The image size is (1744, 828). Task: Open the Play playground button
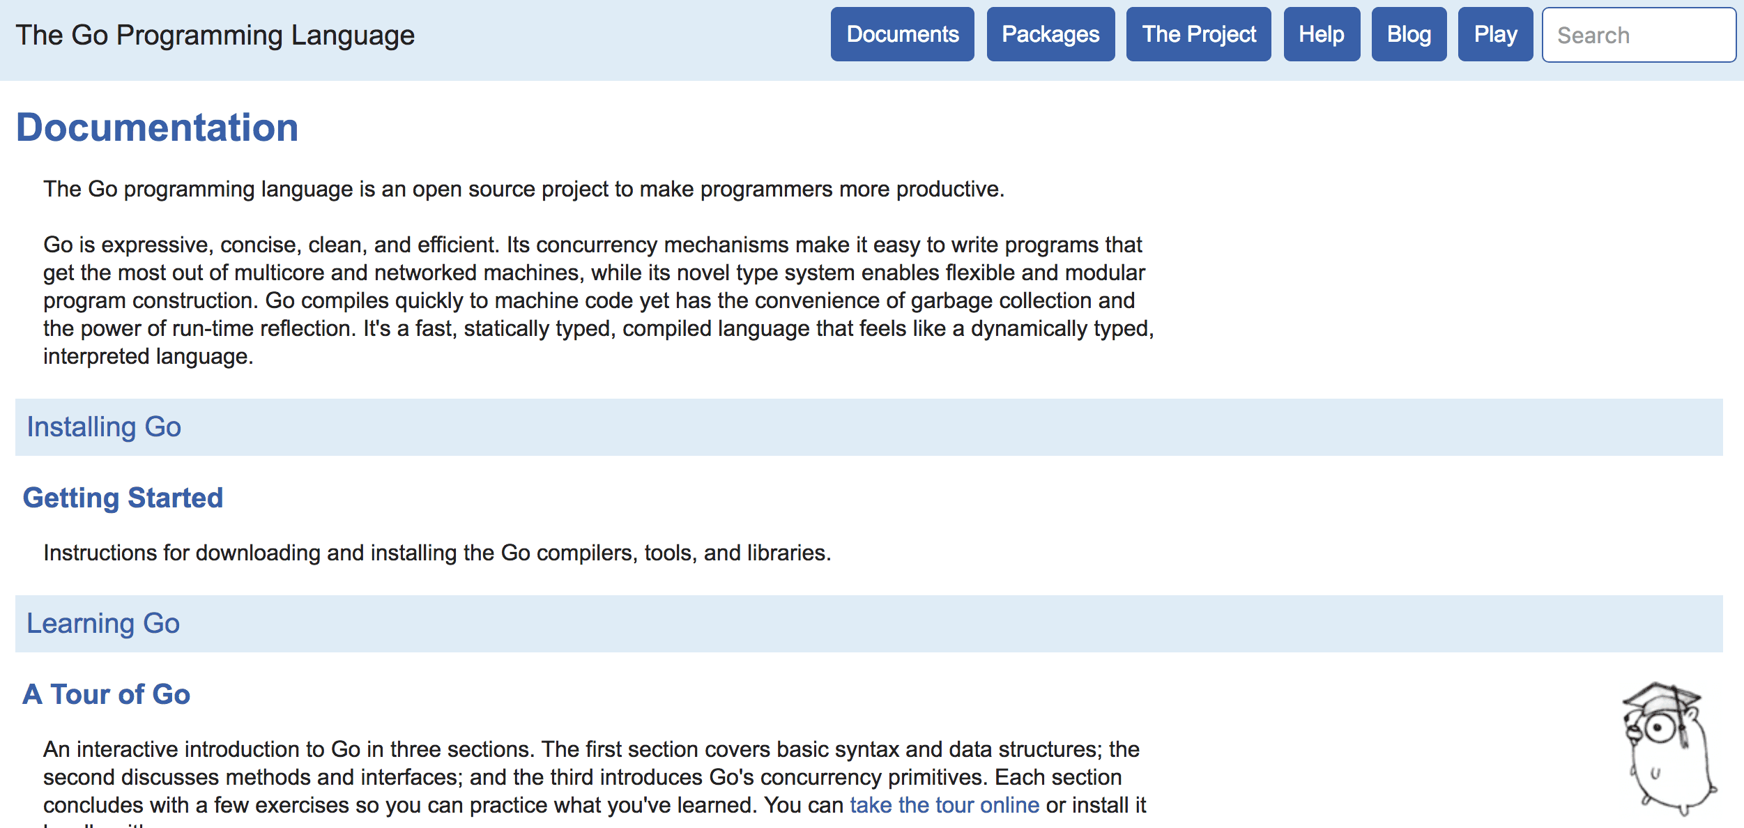[x=1494, y=35]
